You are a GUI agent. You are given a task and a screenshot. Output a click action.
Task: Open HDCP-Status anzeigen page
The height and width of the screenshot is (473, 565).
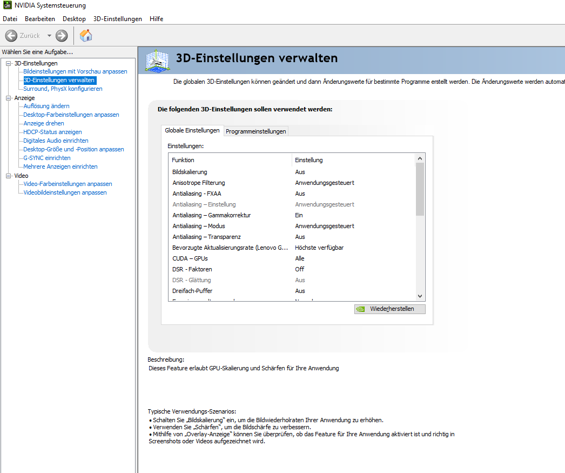[x=52, y=132]
